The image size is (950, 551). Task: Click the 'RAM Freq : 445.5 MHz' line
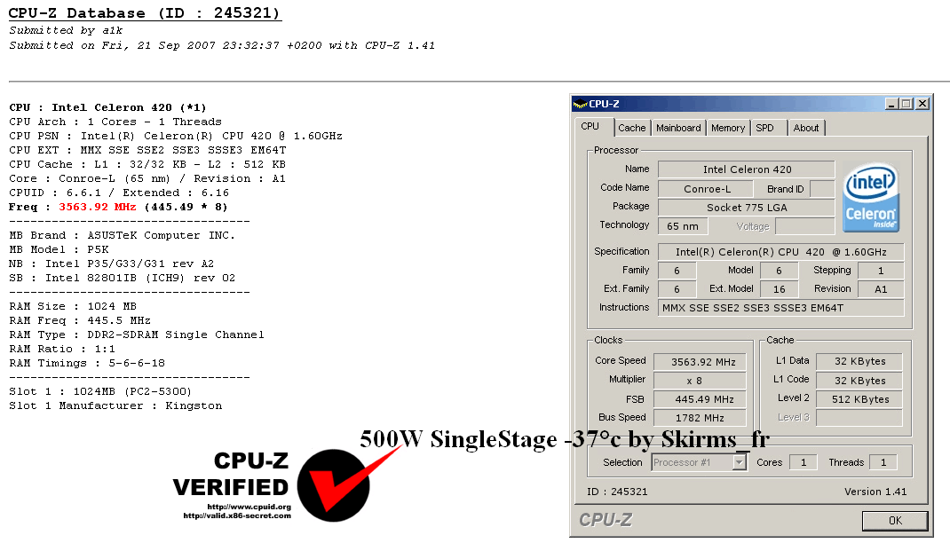[79, 321]
